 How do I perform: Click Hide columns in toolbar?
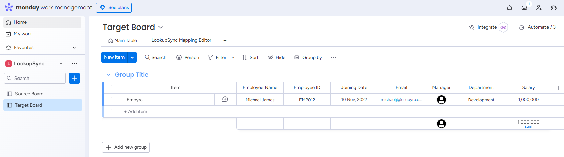pos(277,57)
